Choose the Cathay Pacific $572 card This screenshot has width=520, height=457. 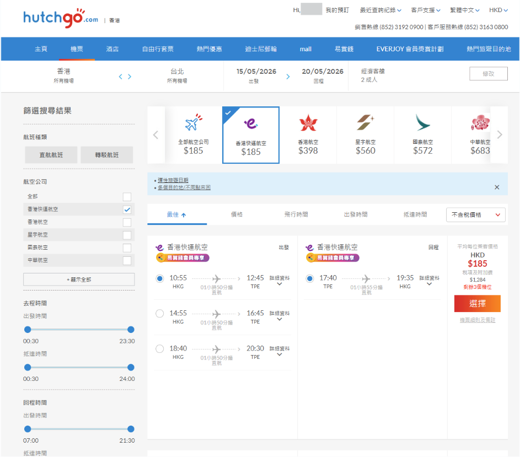tap(423, 135)
